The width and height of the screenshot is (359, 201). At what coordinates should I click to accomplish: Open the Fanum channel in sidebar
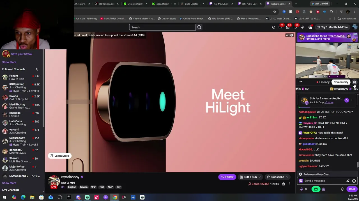[x=22, y=77]
